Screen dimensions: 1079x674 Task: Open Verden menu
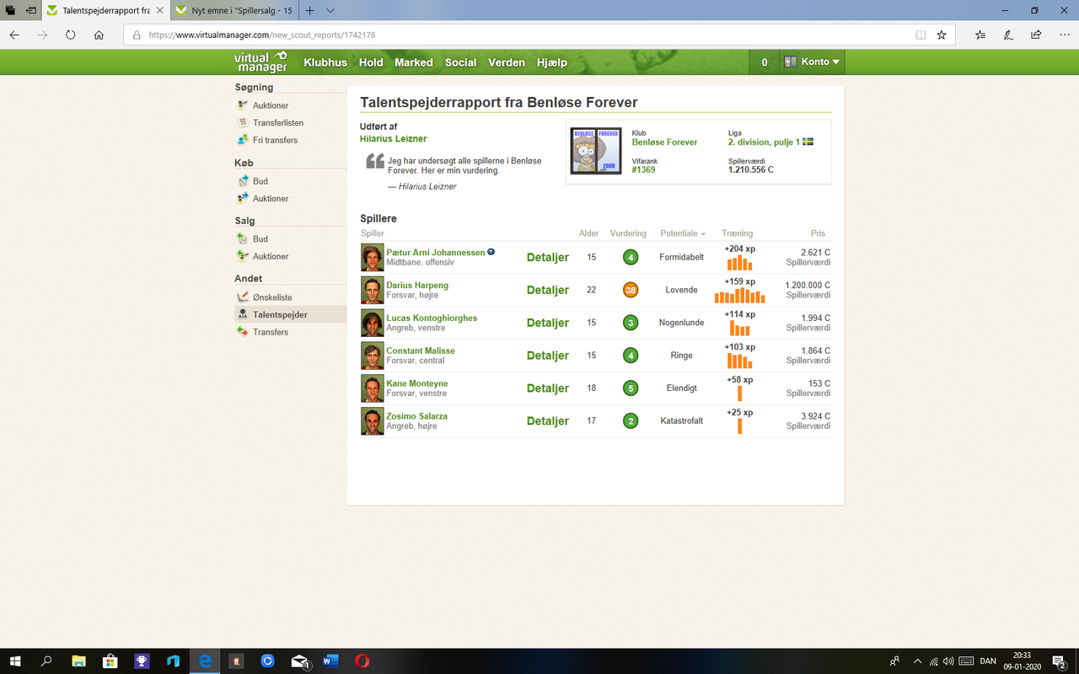coord(507,62)
